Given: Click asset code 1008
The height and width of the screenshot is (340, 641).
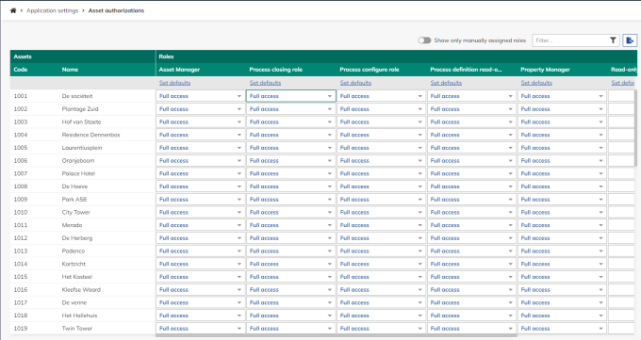Looking at the screenshot, I should coord(21,186).
